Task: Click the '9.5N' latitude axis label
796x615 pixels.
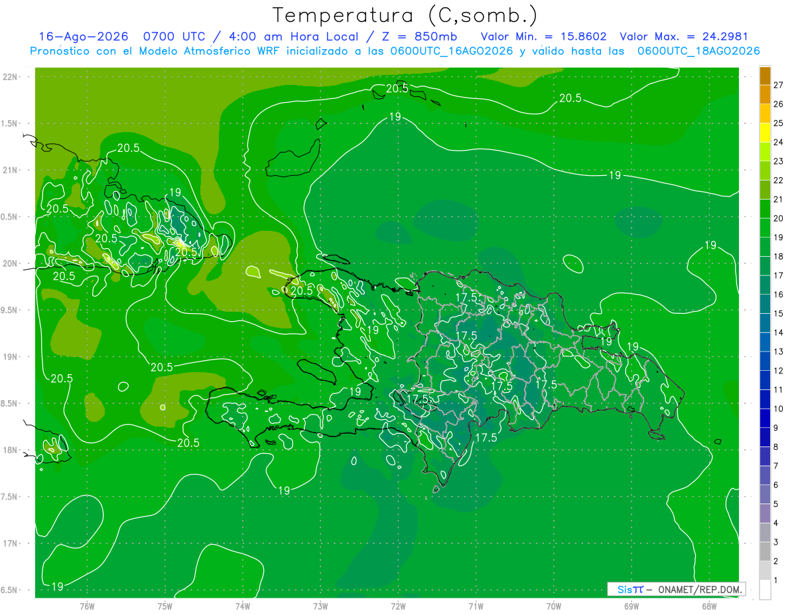Action: click(x=10, y=310)
